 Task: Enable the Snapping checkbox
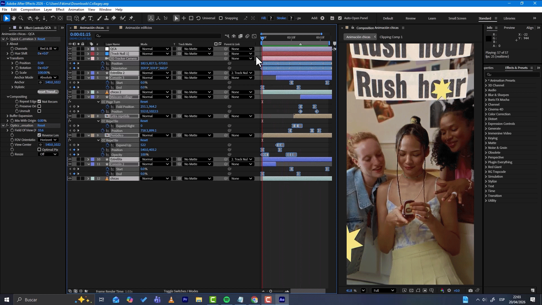[221, 18]
